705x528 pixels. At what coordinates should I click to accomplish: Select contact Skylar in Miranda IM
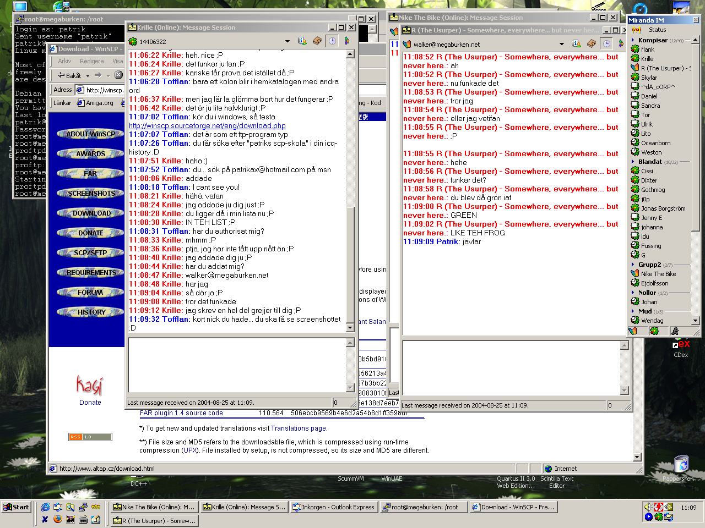tap(649, 78)
